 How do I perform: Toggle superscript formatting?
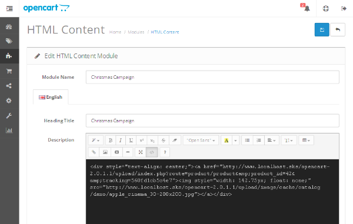[141, 141]
